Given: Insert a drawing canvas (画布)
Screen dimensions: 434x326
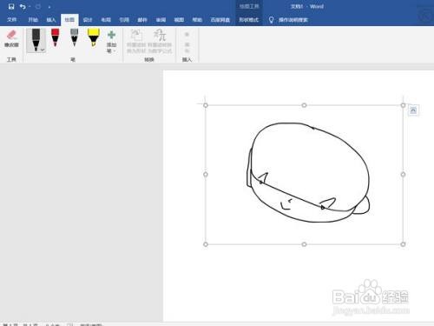Looking at the screenshot, I should click(x=187, y=43).
